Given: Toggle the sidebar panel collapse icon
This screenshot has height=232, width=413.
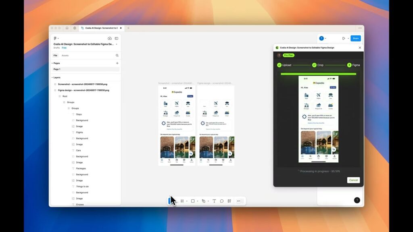Looking at the screenshot, I should (x=117, y=38).
